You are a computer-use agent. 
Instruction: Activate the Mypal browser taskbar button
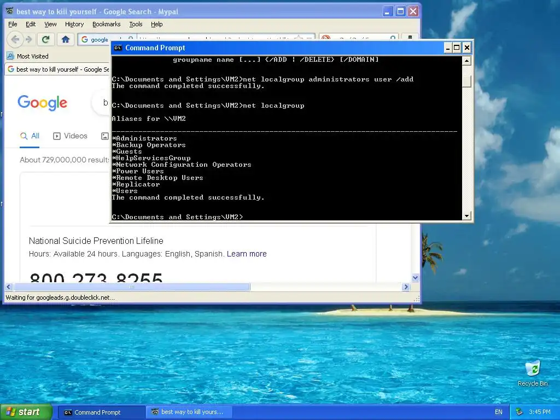point(190,412)
